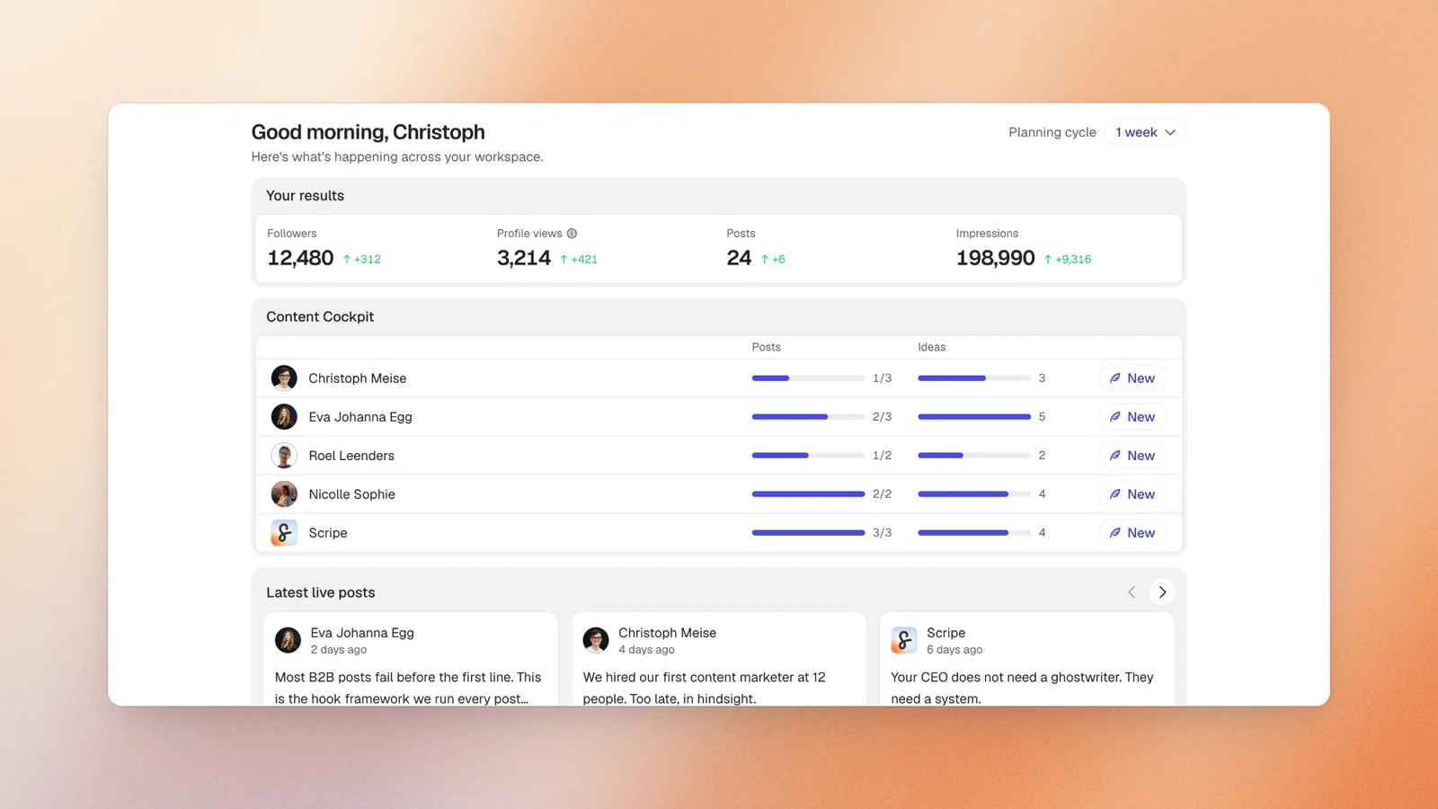Create new post for Nicolle Sophie

coord(1132,494)
